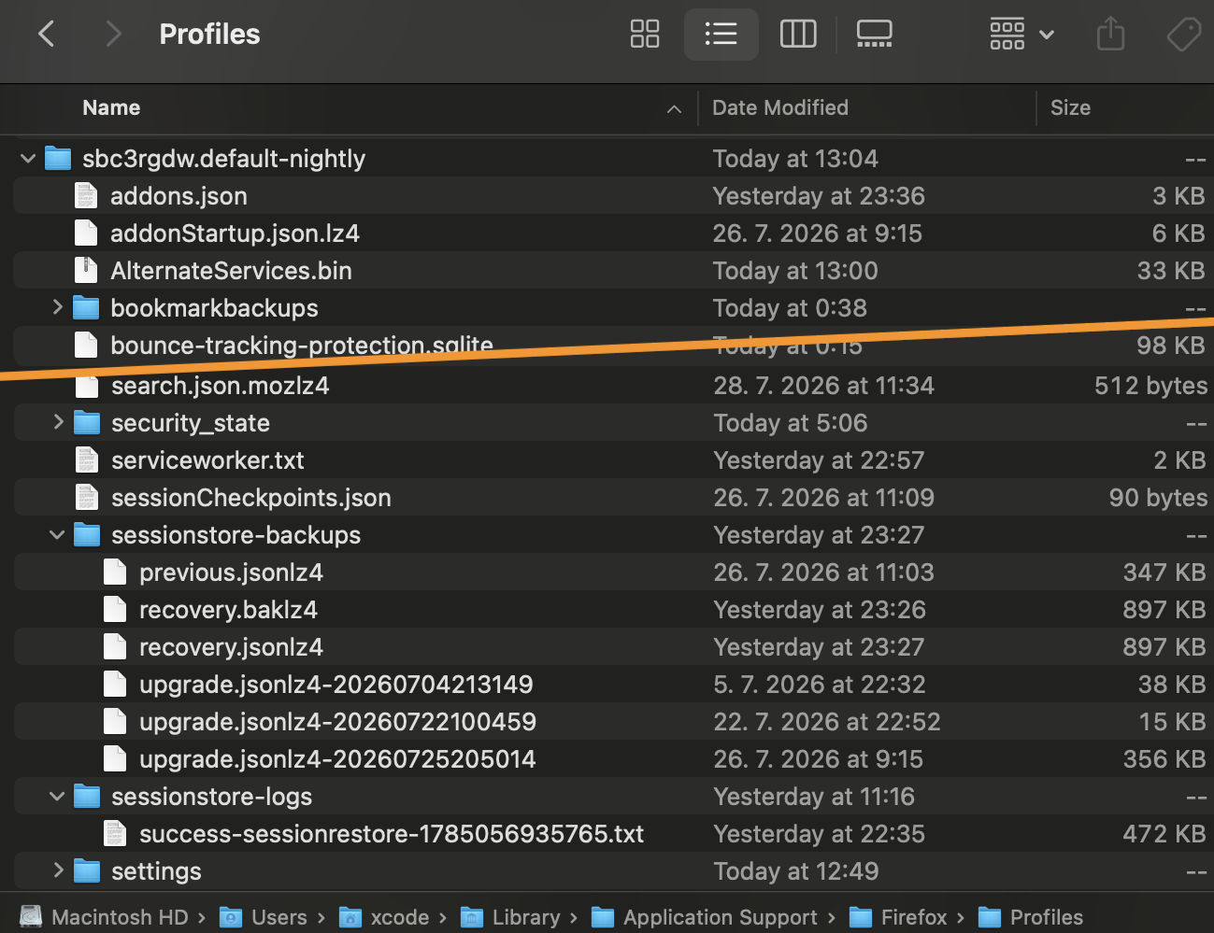Image resolution: width=1214 pixels, height=933 pixels.
Task: Open Firefox in the path bar
Action: [898, 917]
